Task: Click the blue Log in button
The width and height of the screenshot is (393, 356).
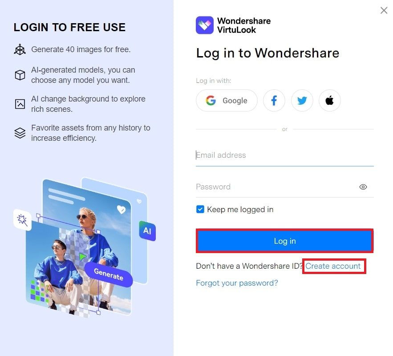Action: click(285, 241)
